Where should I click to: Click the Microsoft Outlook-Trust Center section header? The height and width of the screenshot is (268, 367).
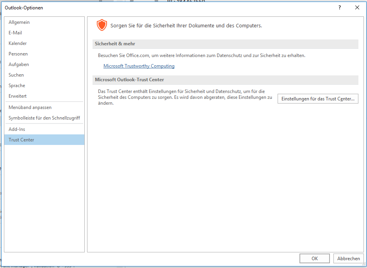coord(129,80)
